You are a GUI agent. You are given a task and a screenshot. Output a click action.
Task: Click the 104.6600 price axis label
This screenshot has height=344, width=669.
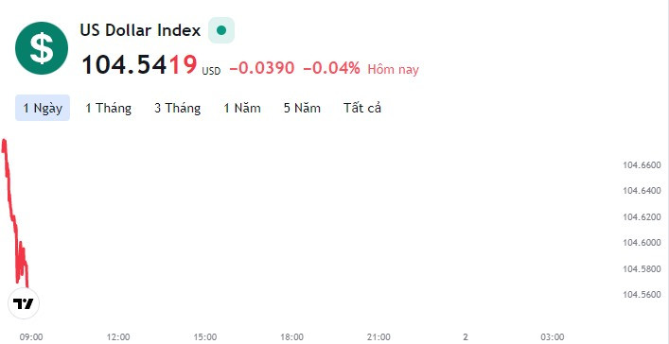click(x=643, y=165)
